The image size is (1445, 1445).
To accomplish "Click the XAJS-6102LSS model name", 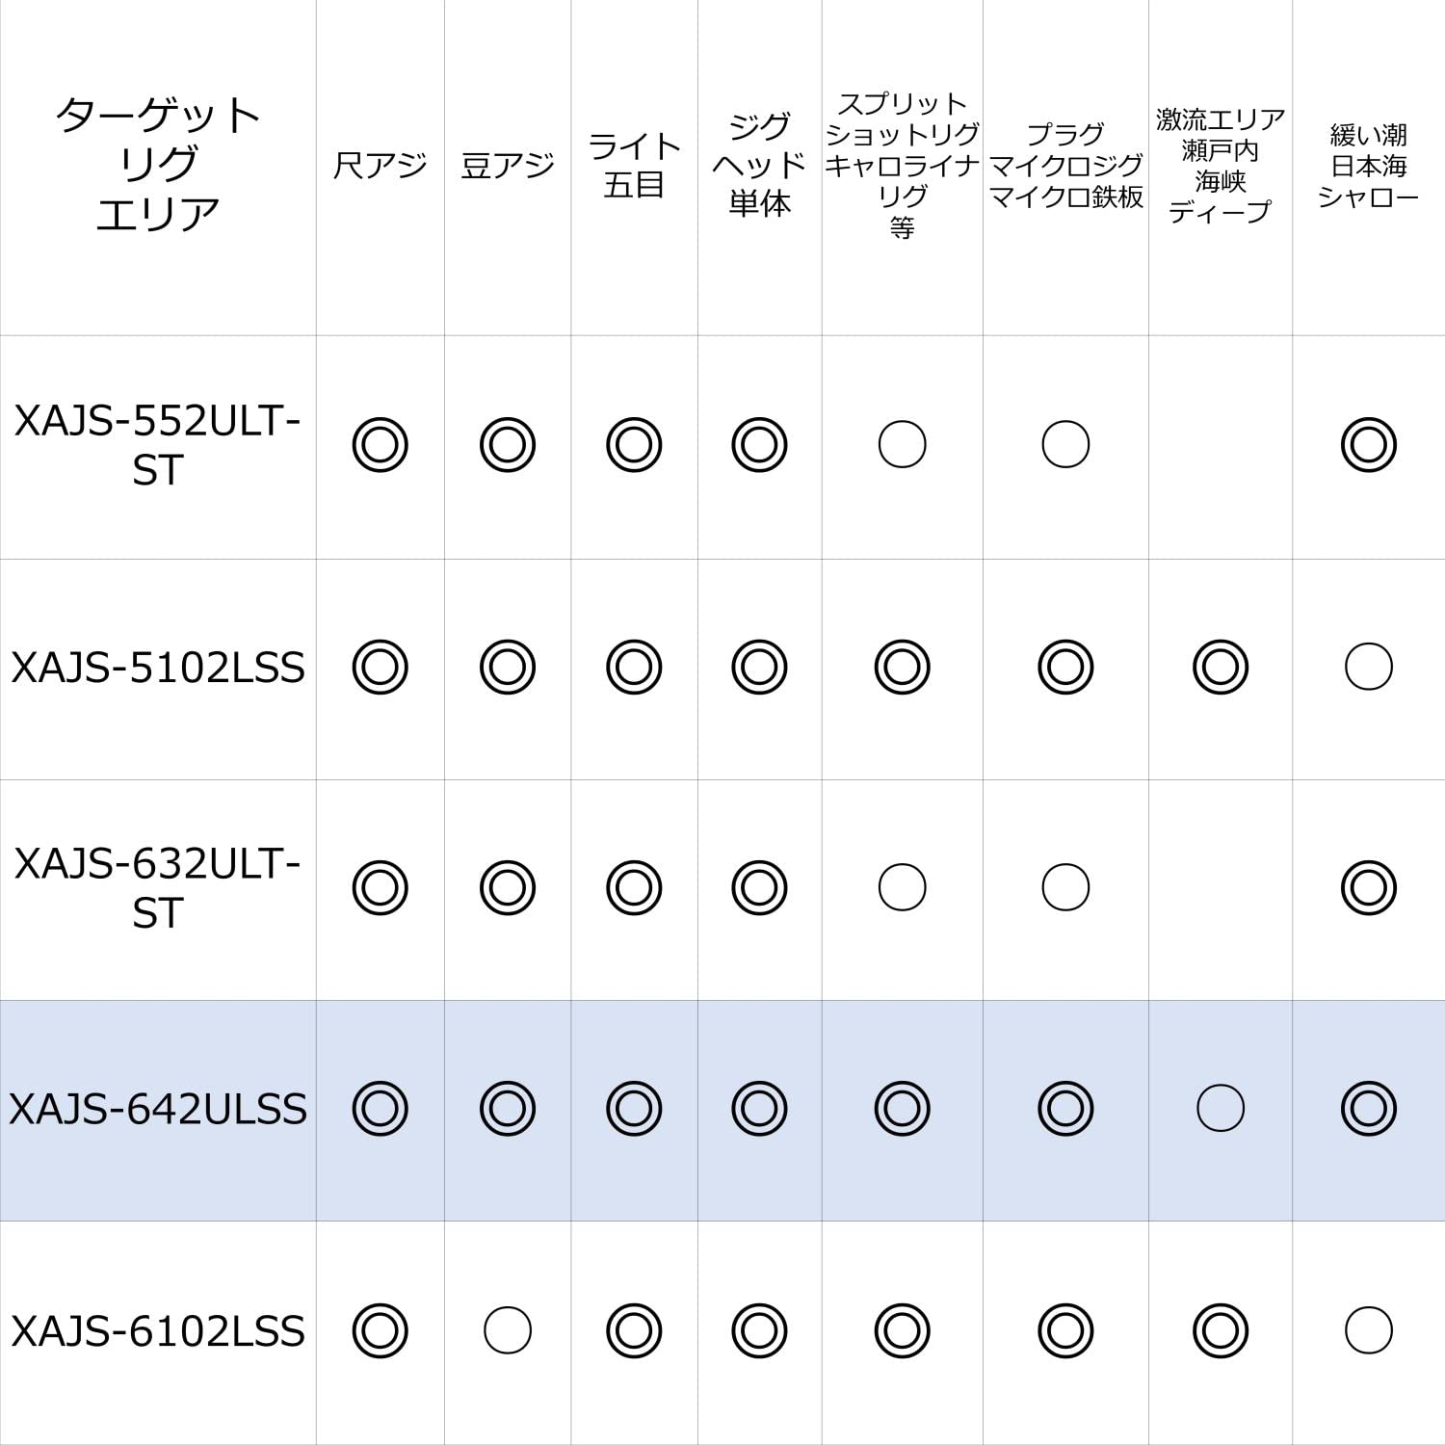I will [x=158, y=1331].
